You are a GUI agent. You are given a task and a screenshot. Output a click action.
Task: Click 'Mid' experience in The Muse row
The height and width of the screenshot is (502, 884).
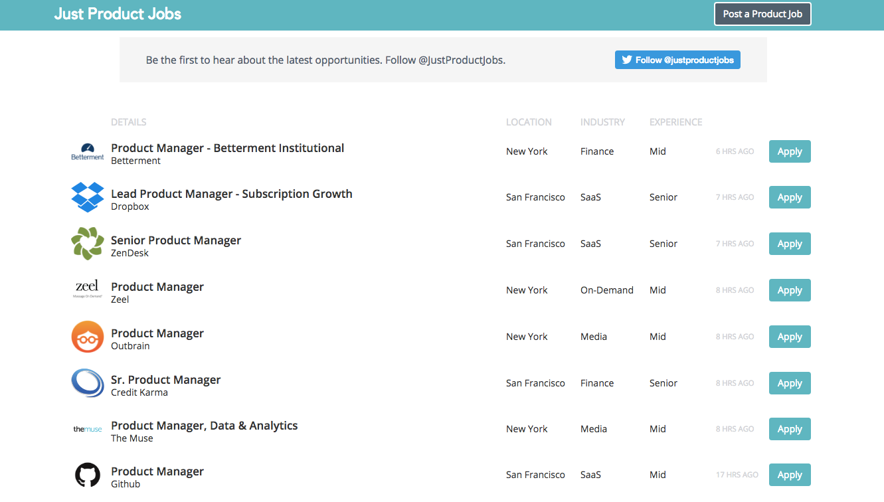(658, 429)
